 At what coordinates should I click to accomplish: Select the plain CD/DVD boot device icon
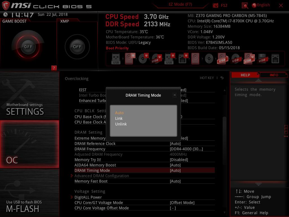pyautogui.click(x=209, y=59)
